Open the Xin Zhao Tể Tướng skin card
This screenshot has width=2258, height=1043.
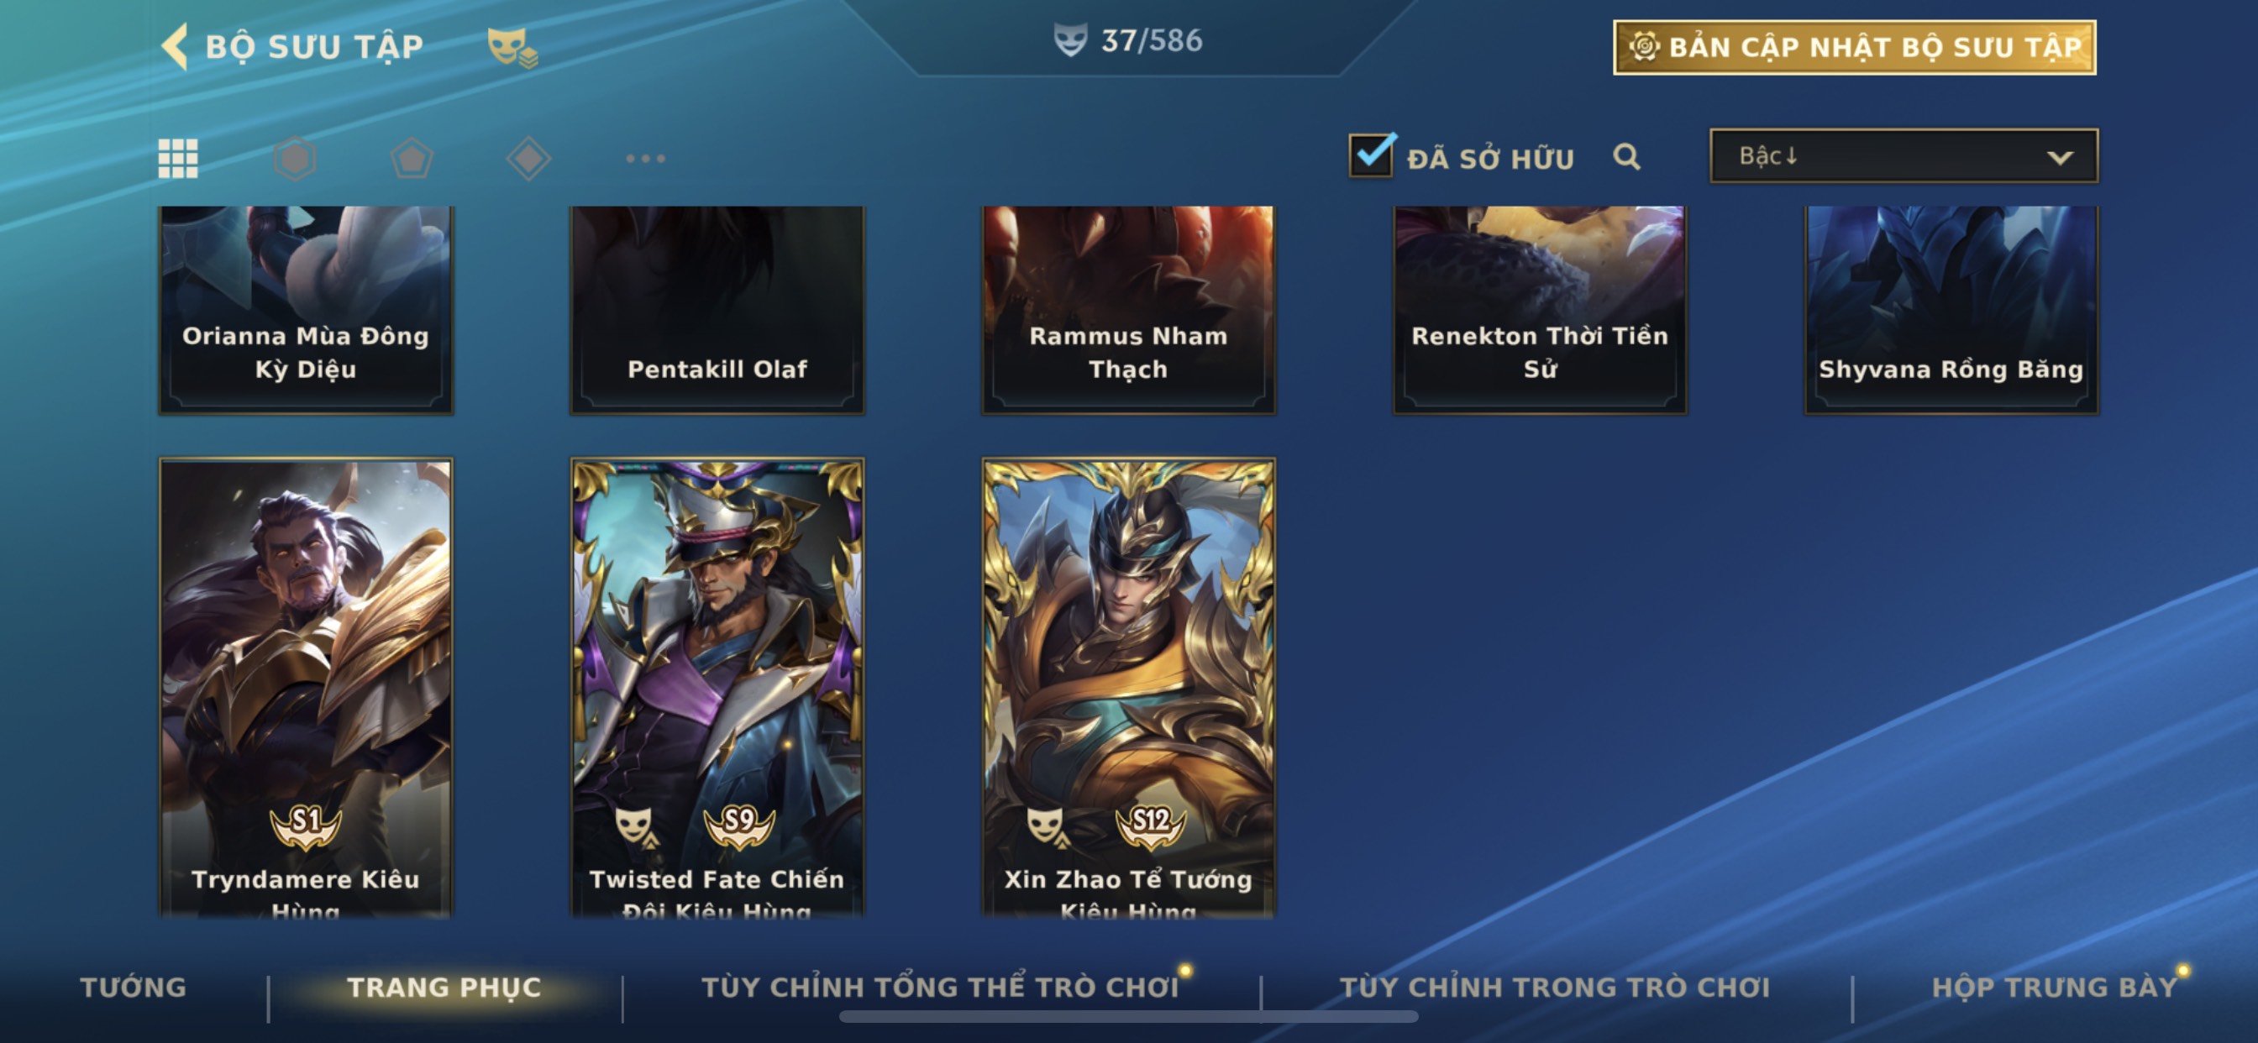click(x=1129, y=688)
